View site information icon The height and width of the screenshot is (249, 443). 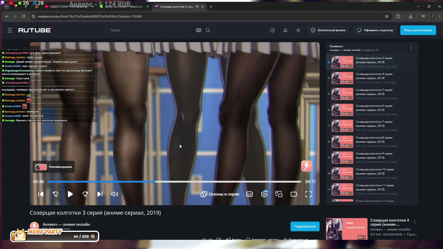pyautogui.click(x=33, y=16)
